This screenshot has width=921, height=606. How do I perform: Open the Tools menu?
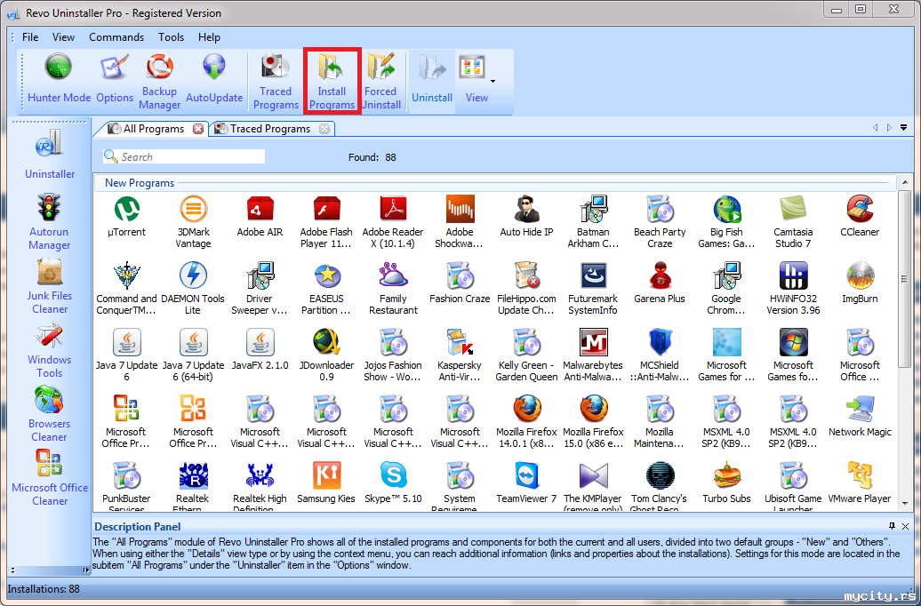(x=171, y=37)
